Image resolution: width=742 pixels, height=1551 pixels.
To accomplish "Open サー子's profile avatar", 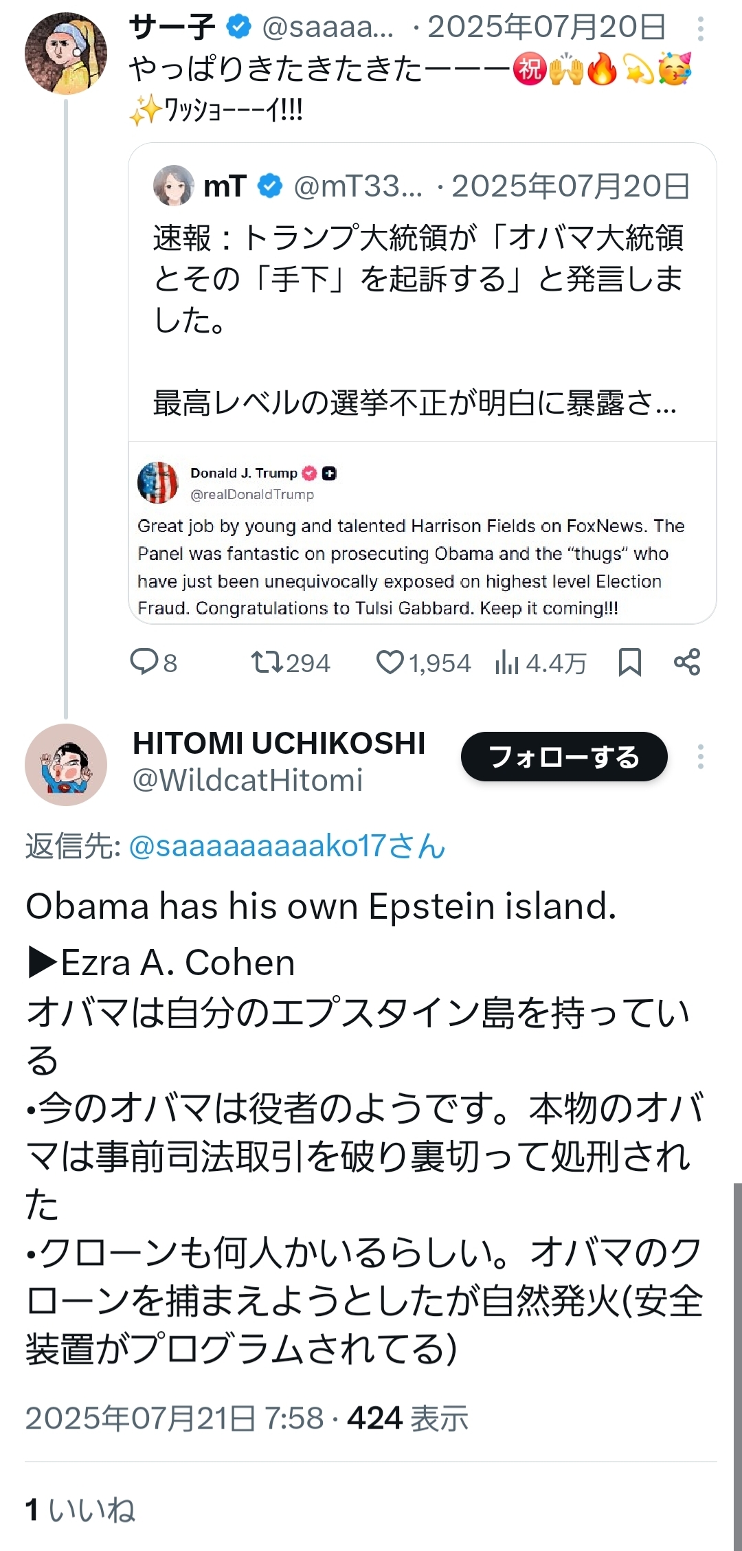I will pyautogui.click(x=66, y=53).
